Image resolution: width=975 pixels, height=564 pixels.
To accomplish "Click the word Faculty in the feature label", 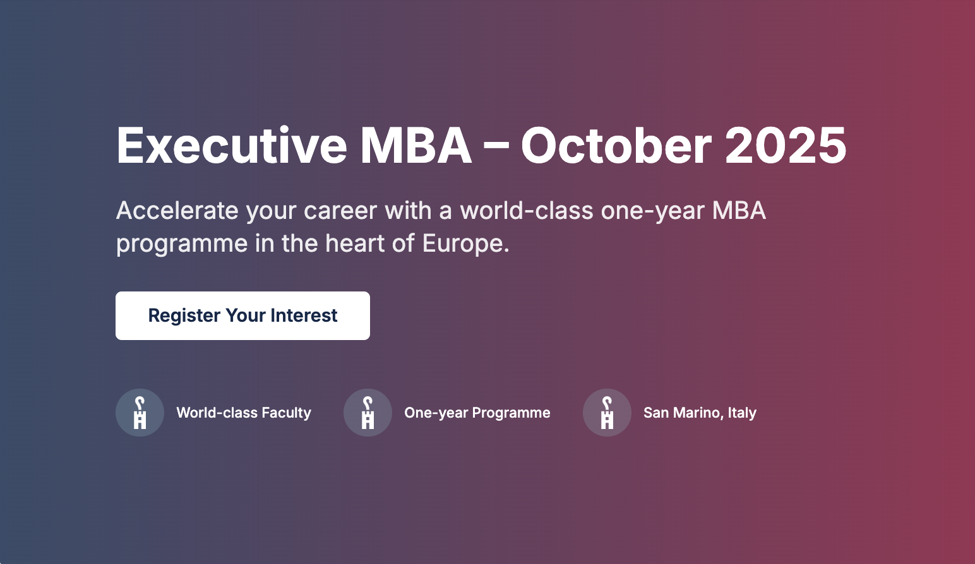I will (286, 413).
